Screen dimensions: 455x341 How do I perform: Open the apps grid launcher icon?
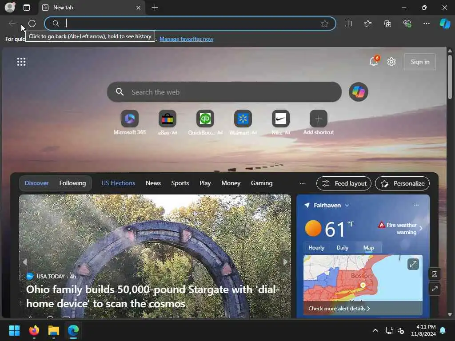[21, 61]
